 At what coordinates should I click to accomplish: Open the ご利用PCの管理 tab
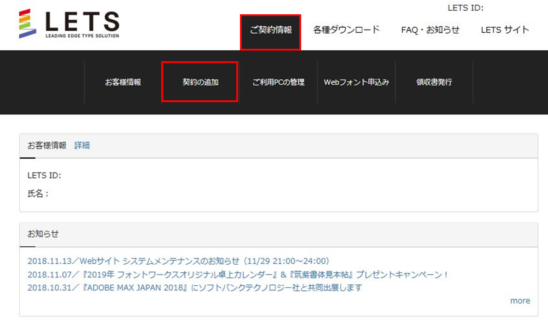[278, 82]
